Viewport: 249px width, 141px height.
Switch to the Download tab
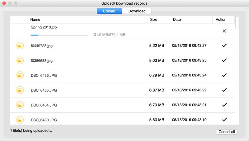(x=137, y=11)
